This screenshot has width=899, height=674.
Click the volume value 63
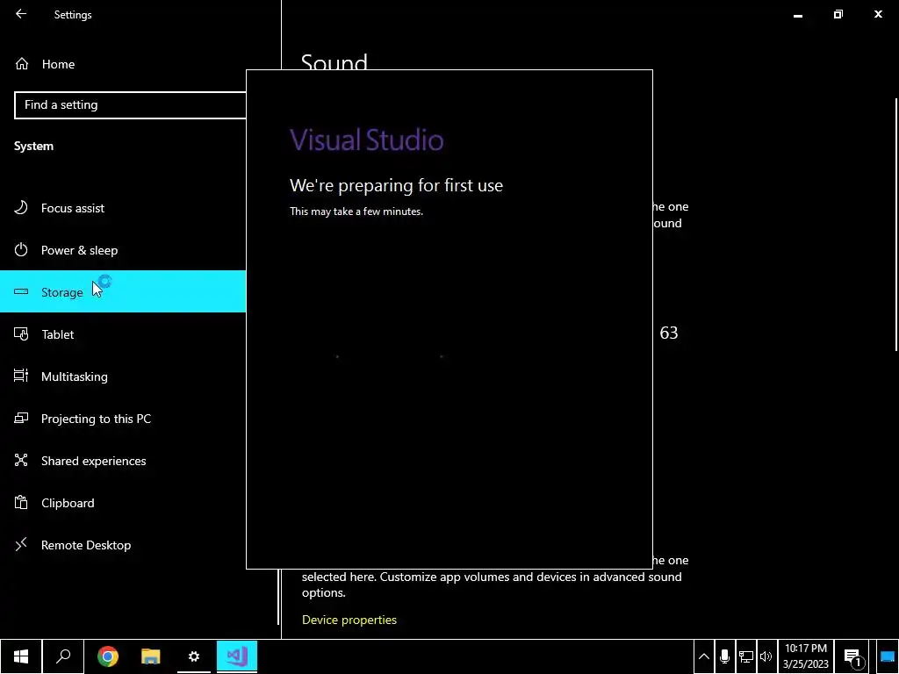pos(668,333)
